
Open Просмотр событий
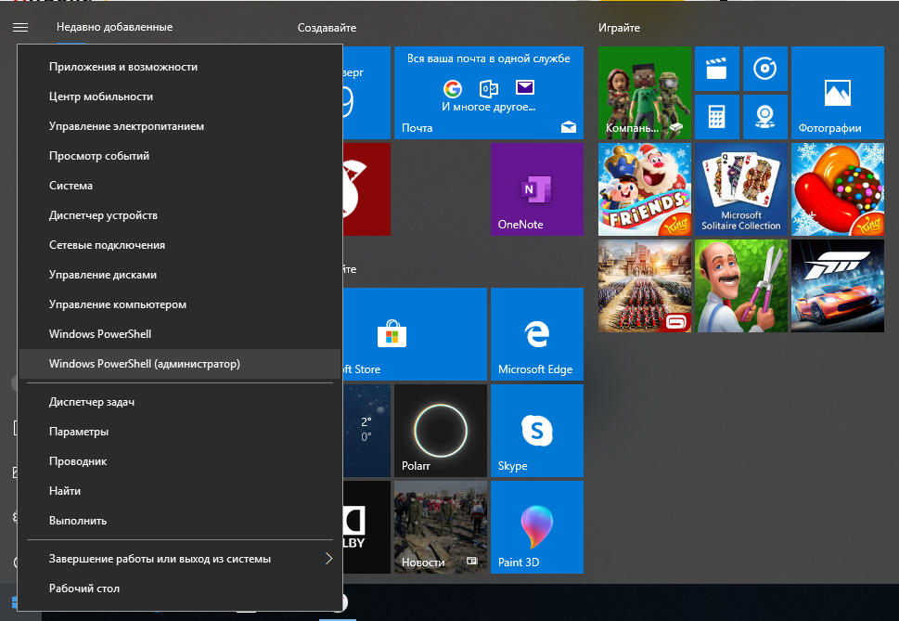(x=180, y=156)
